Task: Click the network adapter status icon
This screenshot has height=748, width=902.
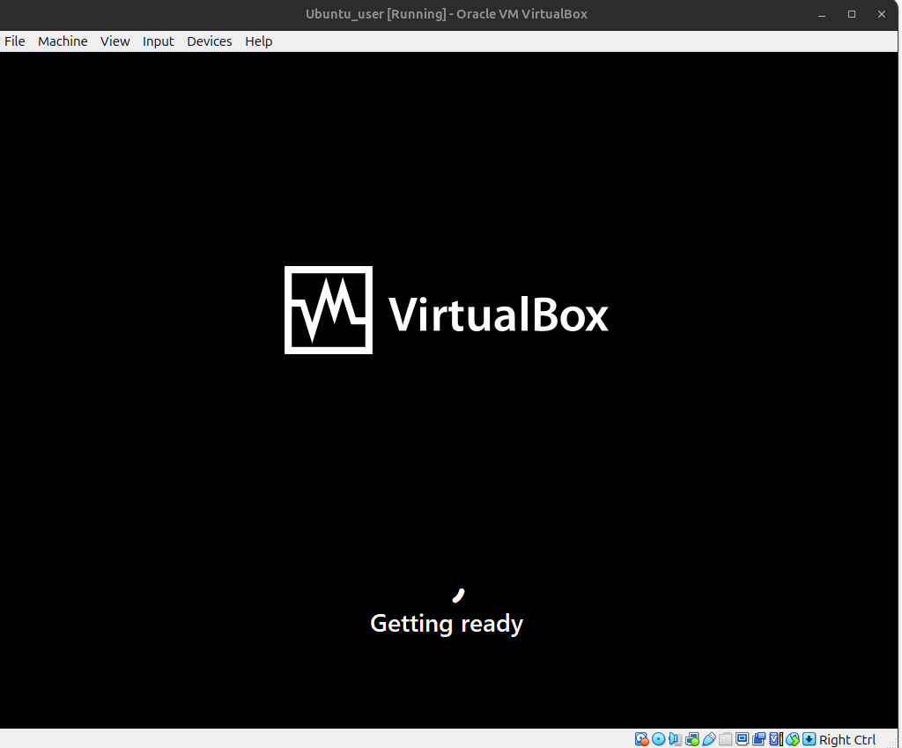Action: pyautogui.click(x=692, y=739)
